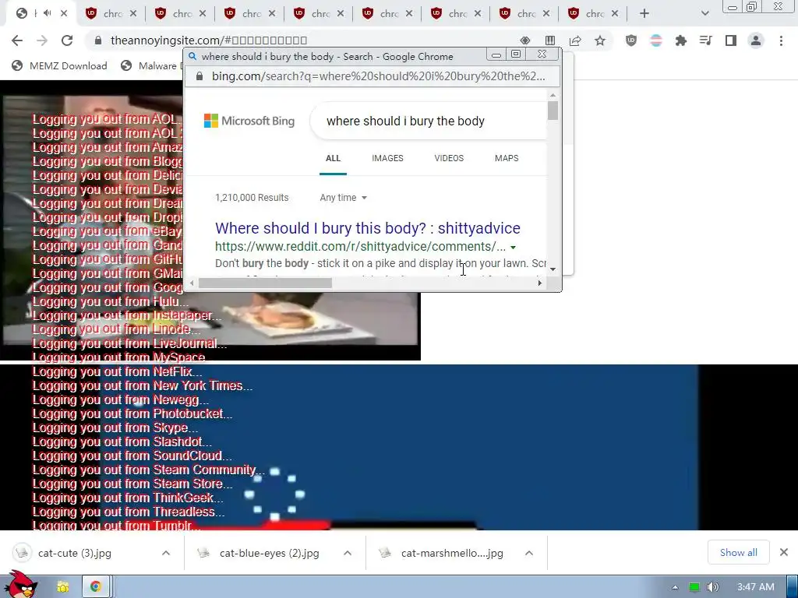Click the Microsoft Bing logo in the popup
The width and height of the screenshot is (798, 598).
coord(249,121)
